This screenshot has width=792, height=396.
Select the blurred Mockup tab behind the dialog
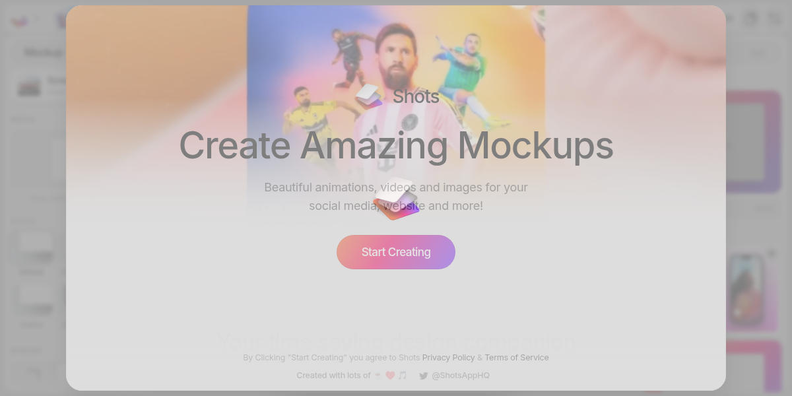(x=44, y=52)
